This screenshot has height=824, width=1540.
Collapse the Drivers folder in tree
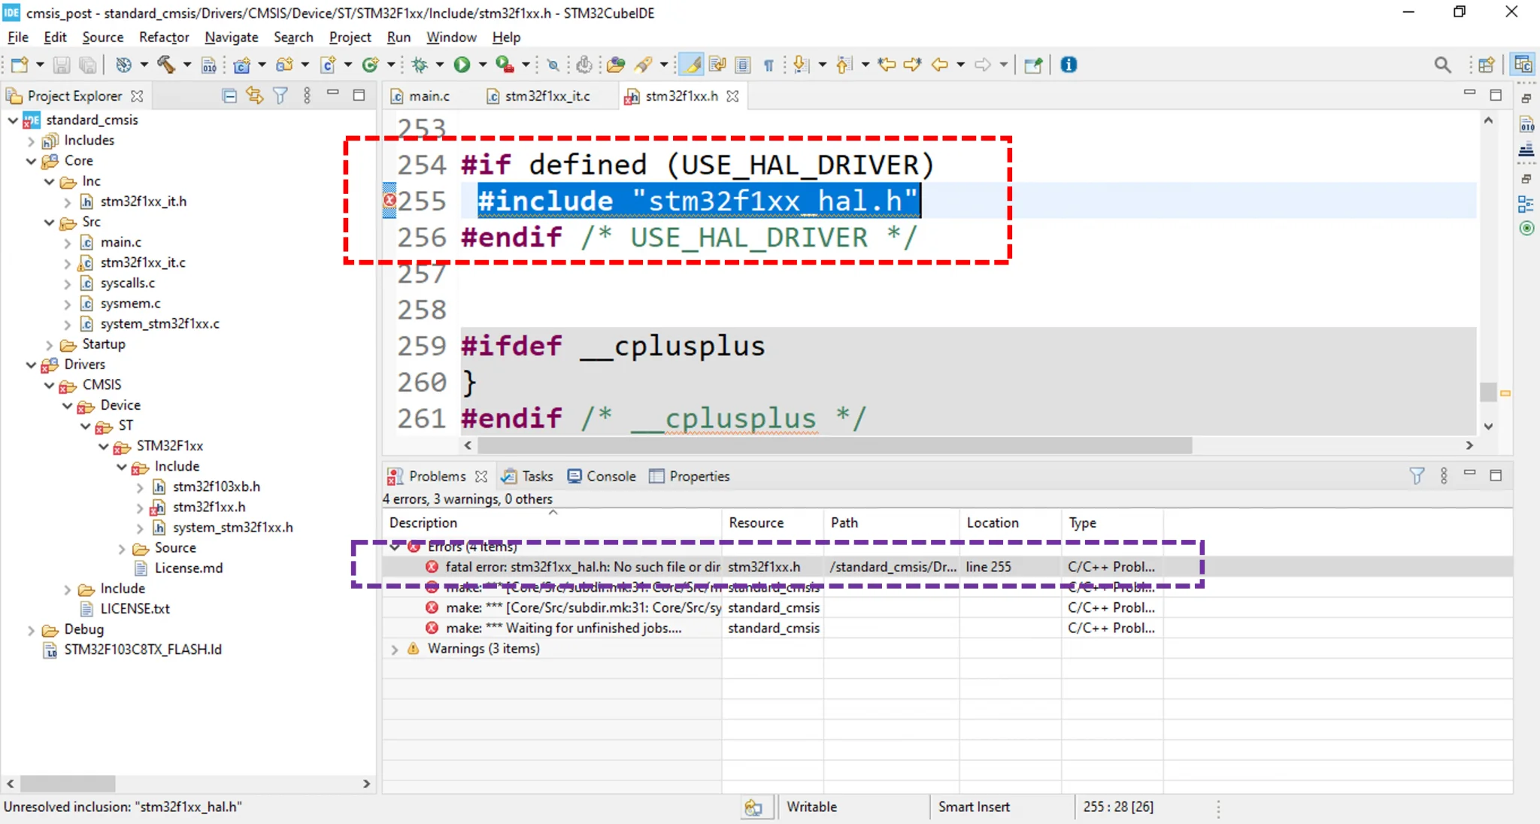coord(31,365)
